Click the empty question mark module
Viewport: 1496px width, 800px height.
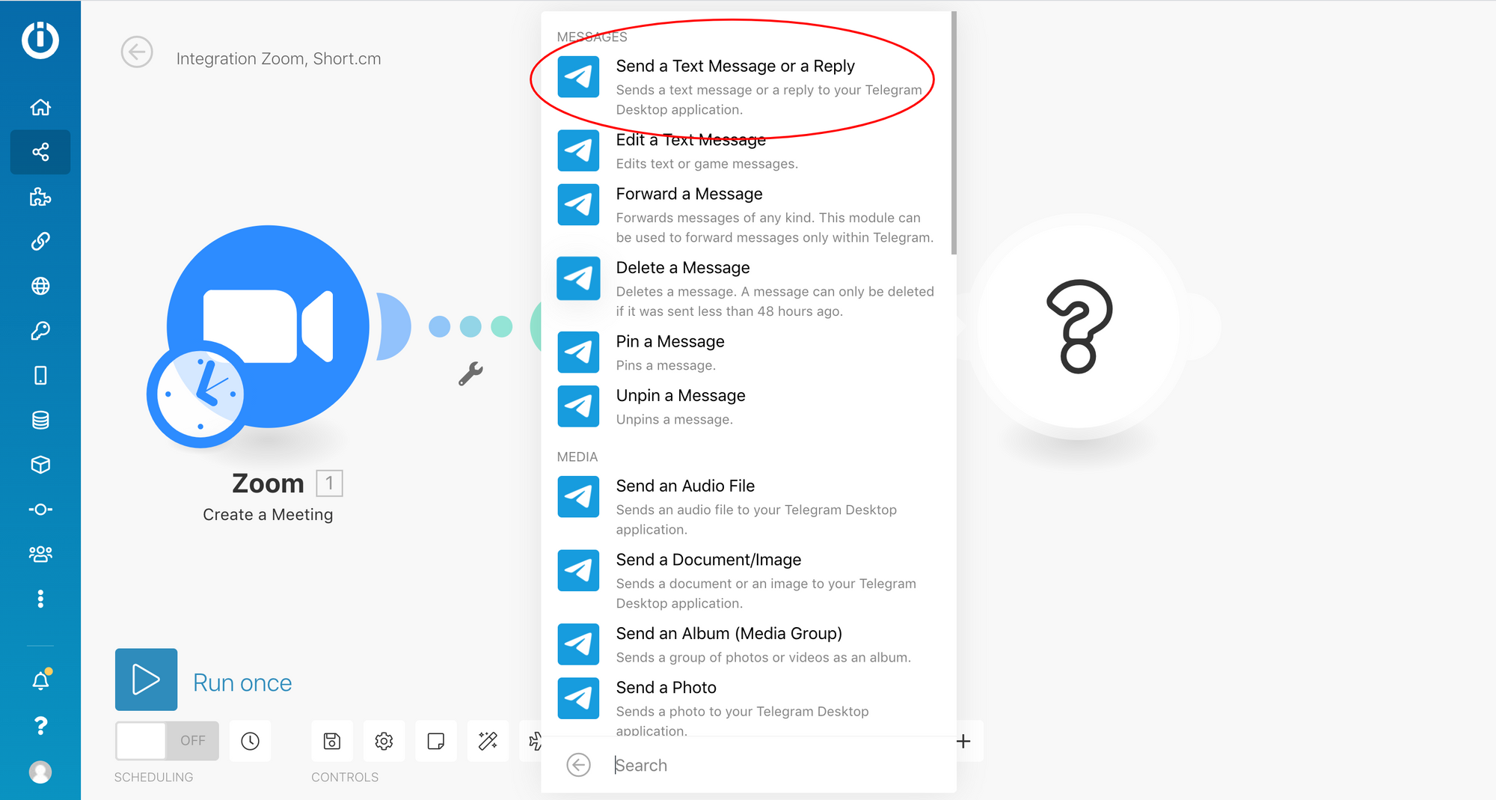(x=1079, y=326)
